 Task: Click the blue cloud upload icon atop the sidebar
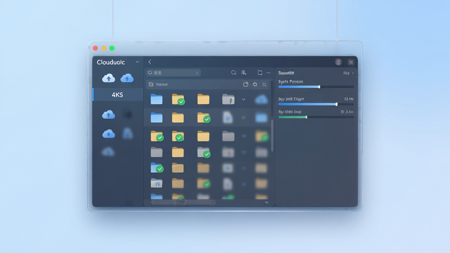click(127, 78)
